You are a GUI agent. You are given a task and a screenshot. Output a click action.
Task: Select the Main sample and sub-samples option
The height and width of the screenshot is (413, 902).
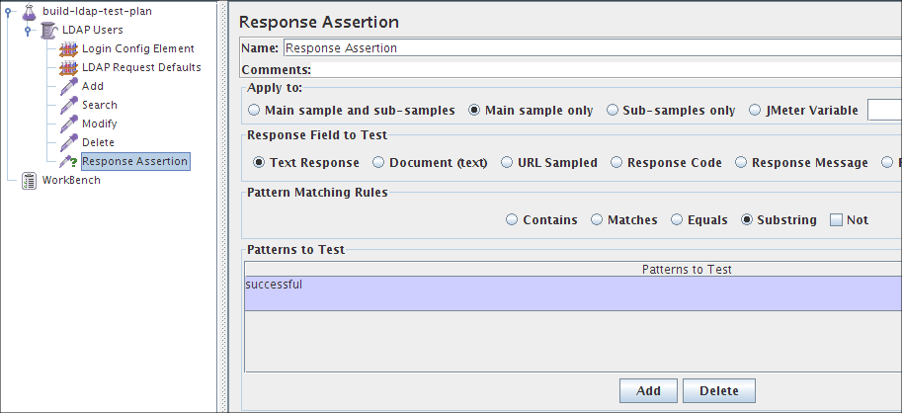click(255, 111)
